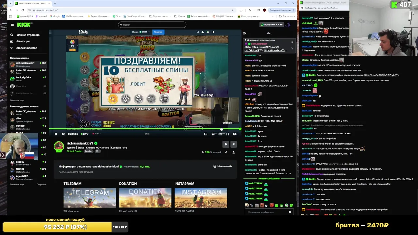418x235 pixels.
Task: Pause the stream video
Action: pos(56,134)
